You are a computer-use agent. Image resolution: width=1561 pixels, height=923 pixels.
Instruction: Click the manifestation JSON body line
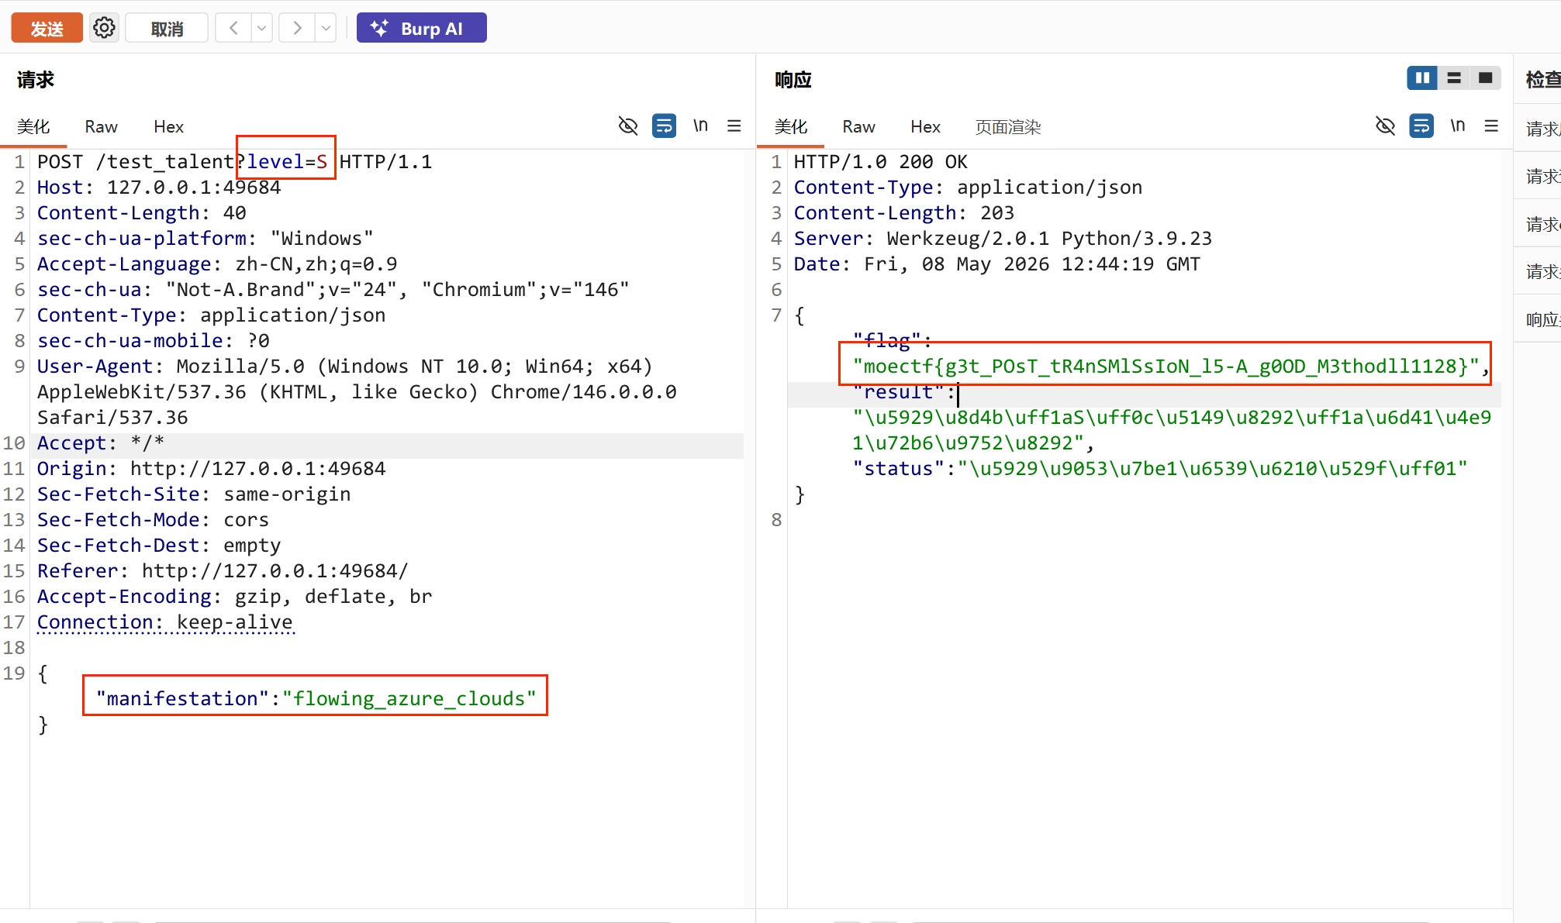[316, 698]
